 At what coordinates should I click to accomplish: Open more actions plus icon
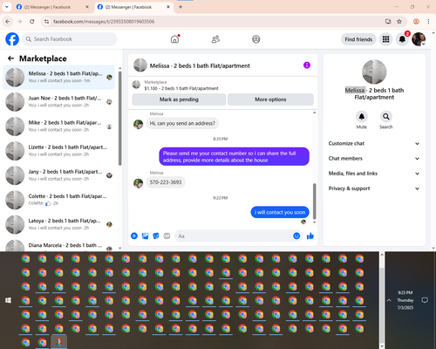pos(134,236)
